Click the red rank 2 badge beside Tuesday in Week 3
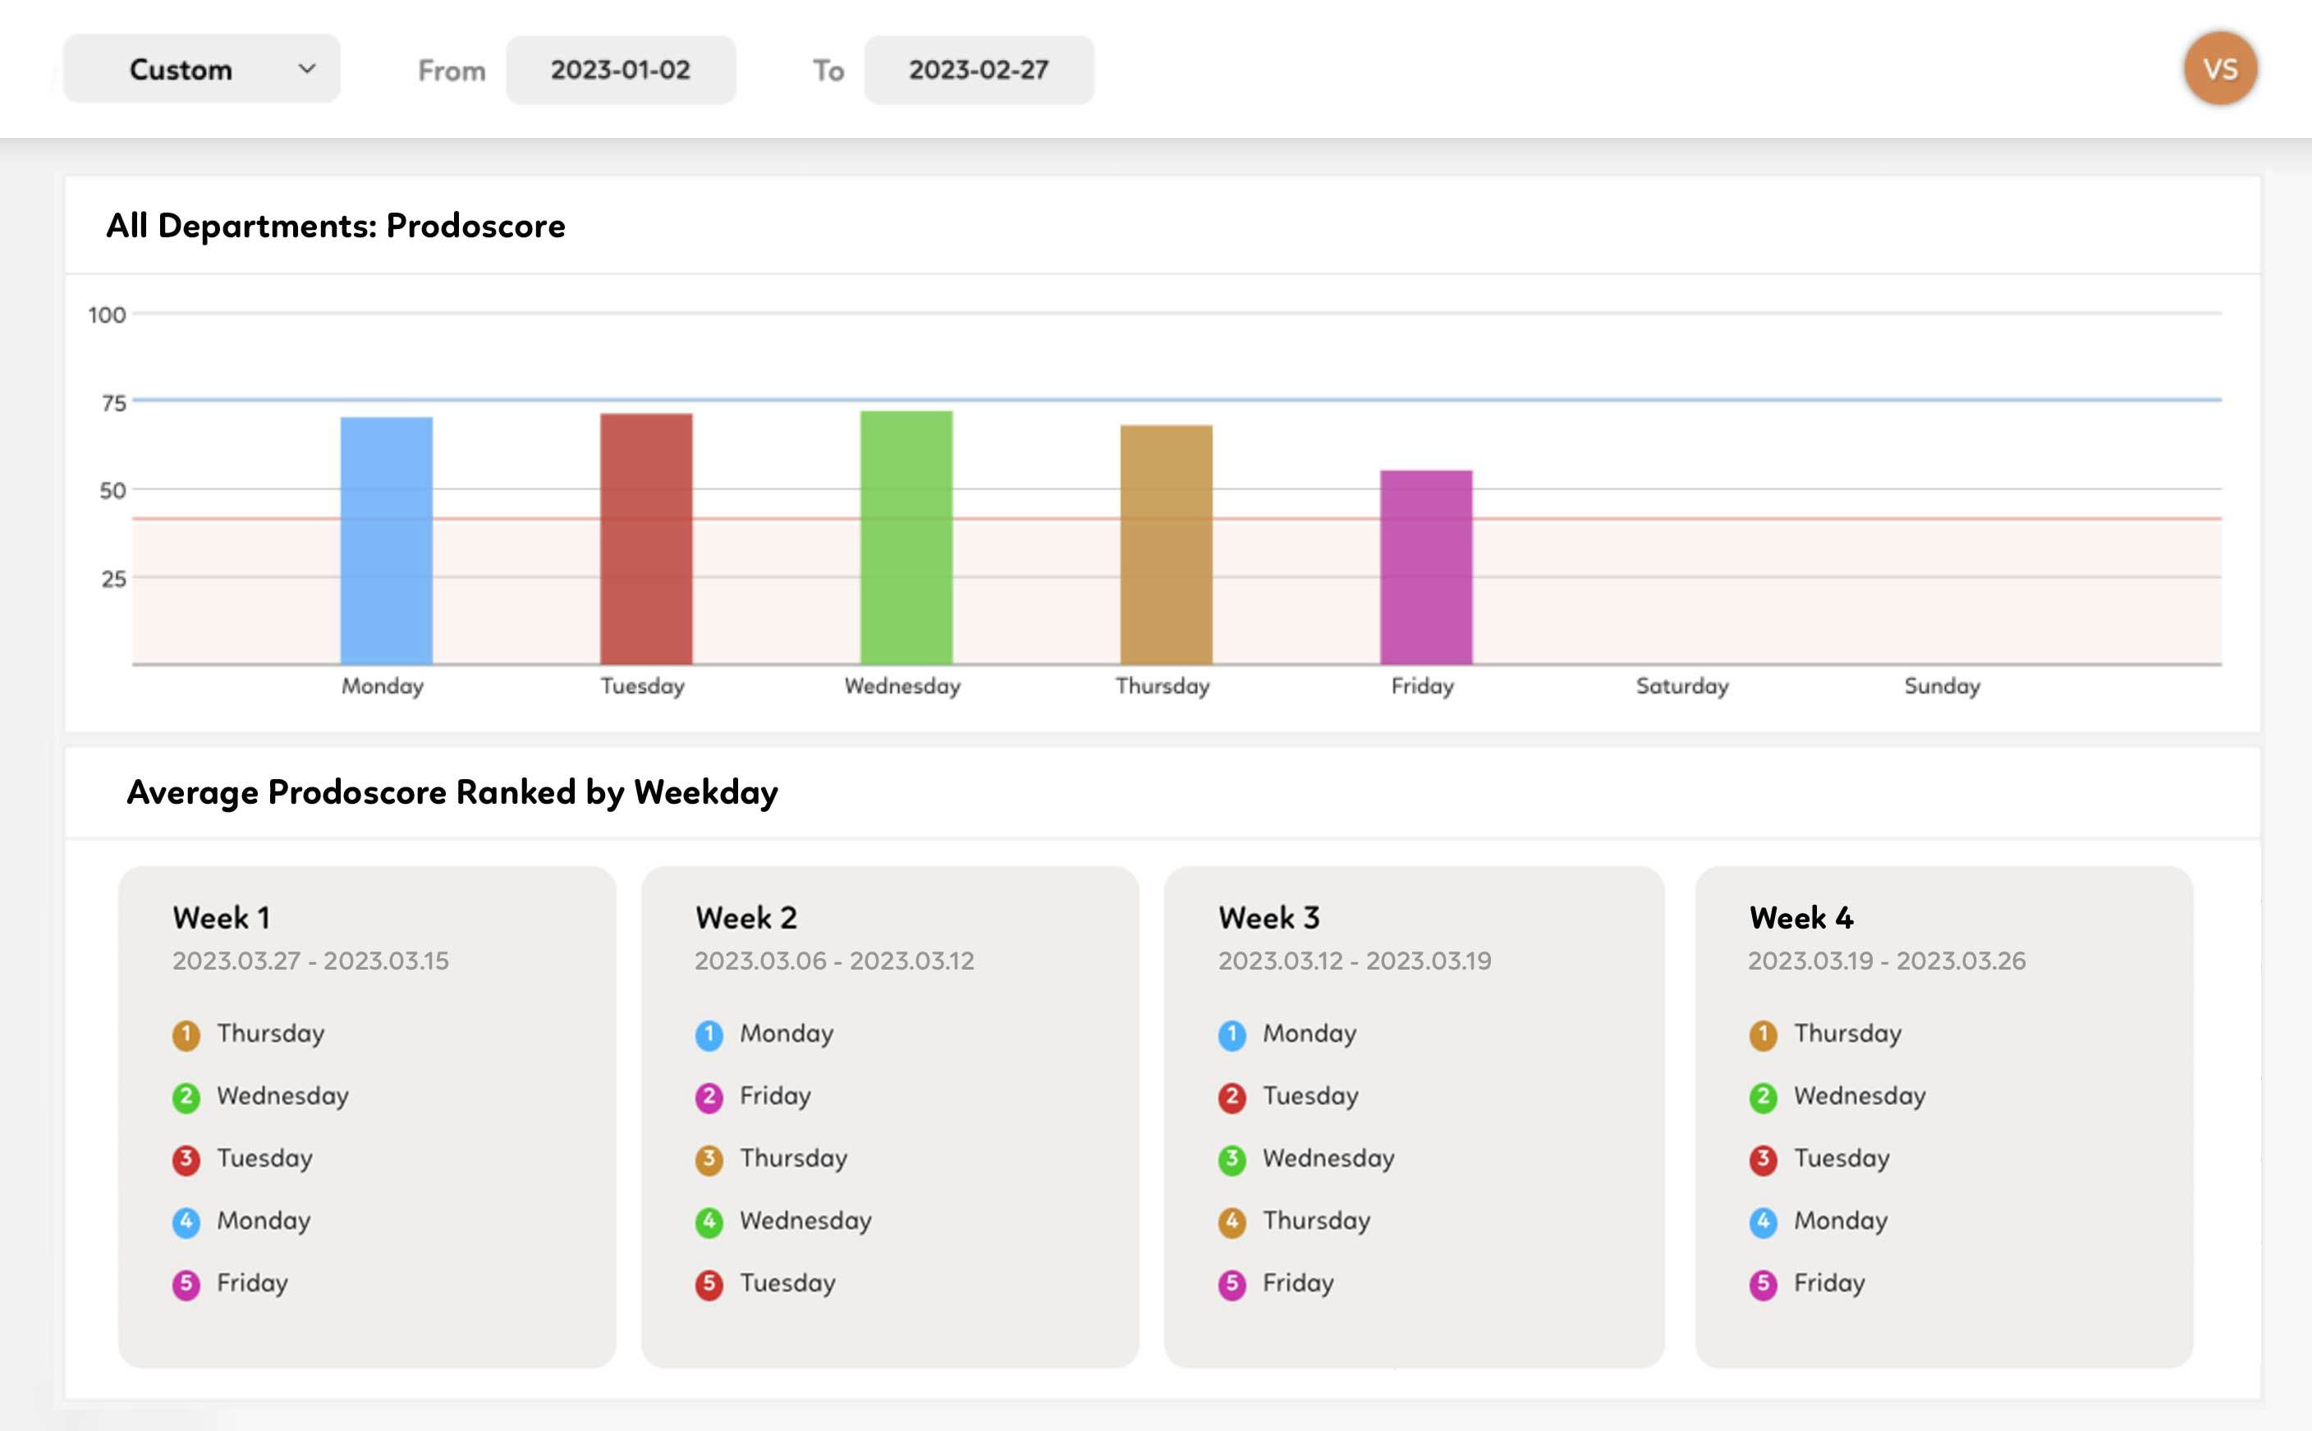 click(1232, 1096)
